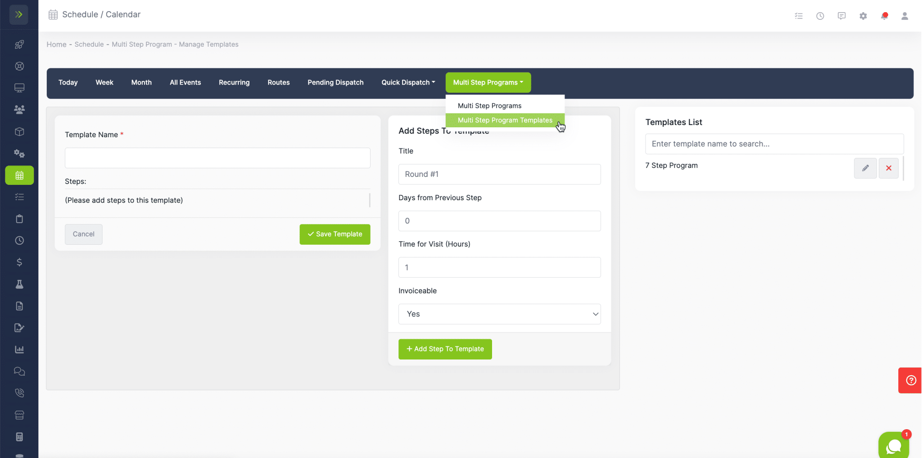The image size is (922, 458).
Task: Click the user profile icon
Action: click(x=904, y=16)
